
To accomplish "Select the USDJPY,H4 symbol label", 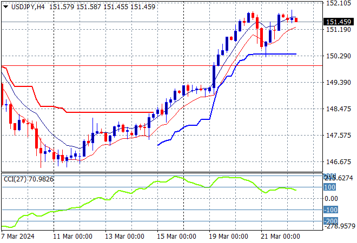I will tap(28, 7).
